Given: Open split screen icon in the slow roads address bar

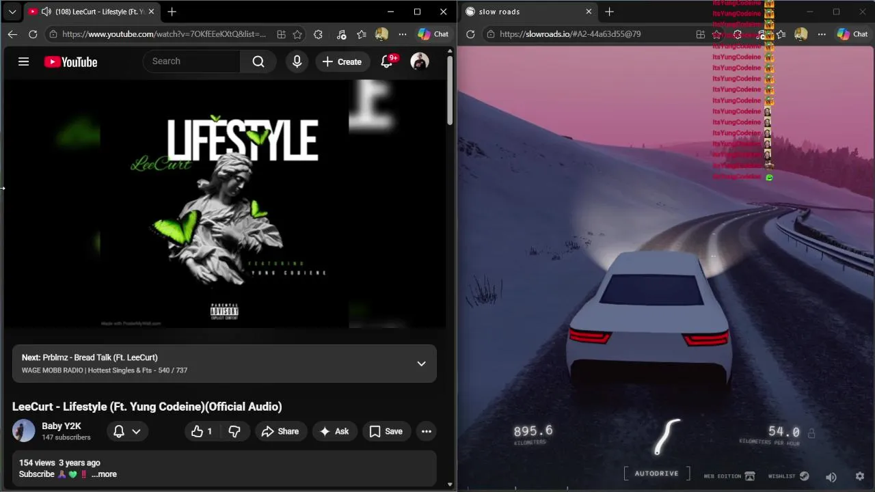Looking at the screenshot, I should coord(701,34).
